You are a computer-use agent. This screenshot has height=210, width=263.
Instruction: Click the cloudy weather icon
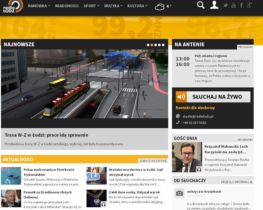point(160,7)
